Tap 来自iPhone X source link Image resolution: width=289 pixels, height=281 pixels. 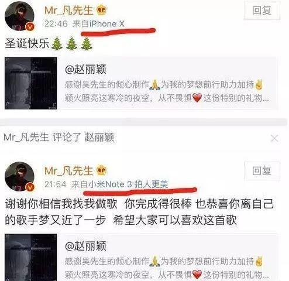98,24
